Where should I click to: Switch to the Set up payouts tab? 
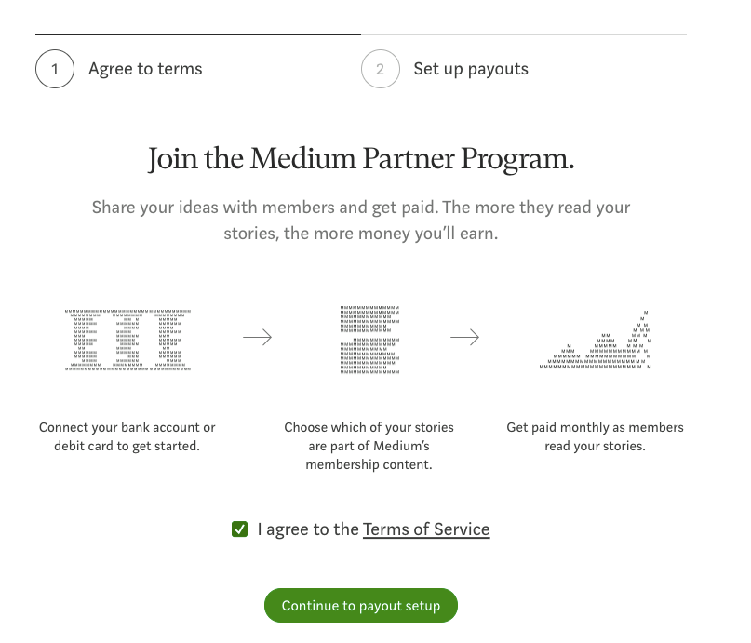[x=470, y=68]
